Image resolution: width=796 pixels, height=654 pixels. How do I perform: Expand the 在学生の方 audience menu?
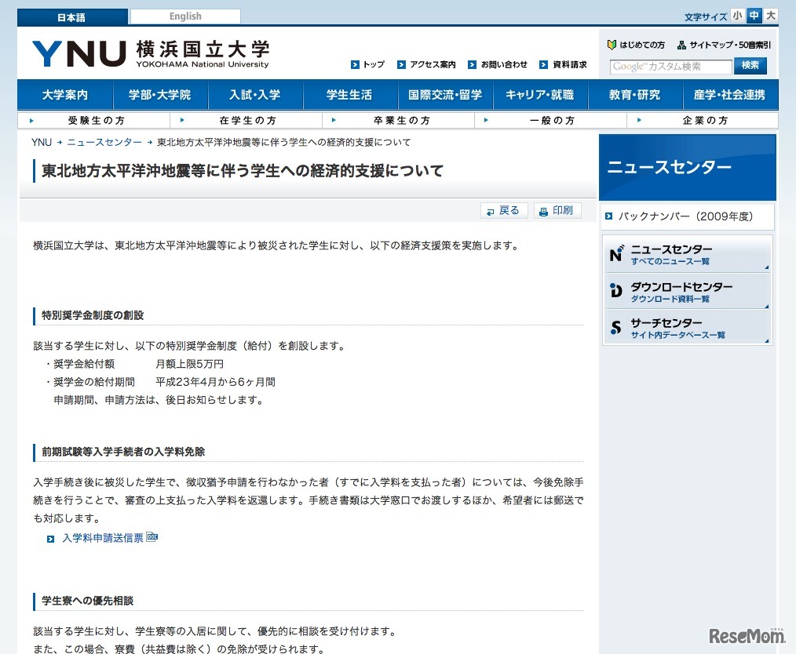click(x=246, y=121)
